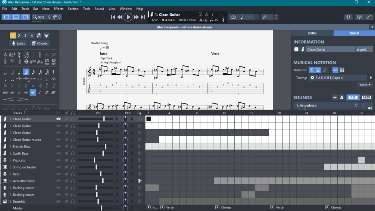The width and height of the screenshot is (375, 211).
Task: Mute the Acoustic Piano track
Action: (x=67, y=181)
